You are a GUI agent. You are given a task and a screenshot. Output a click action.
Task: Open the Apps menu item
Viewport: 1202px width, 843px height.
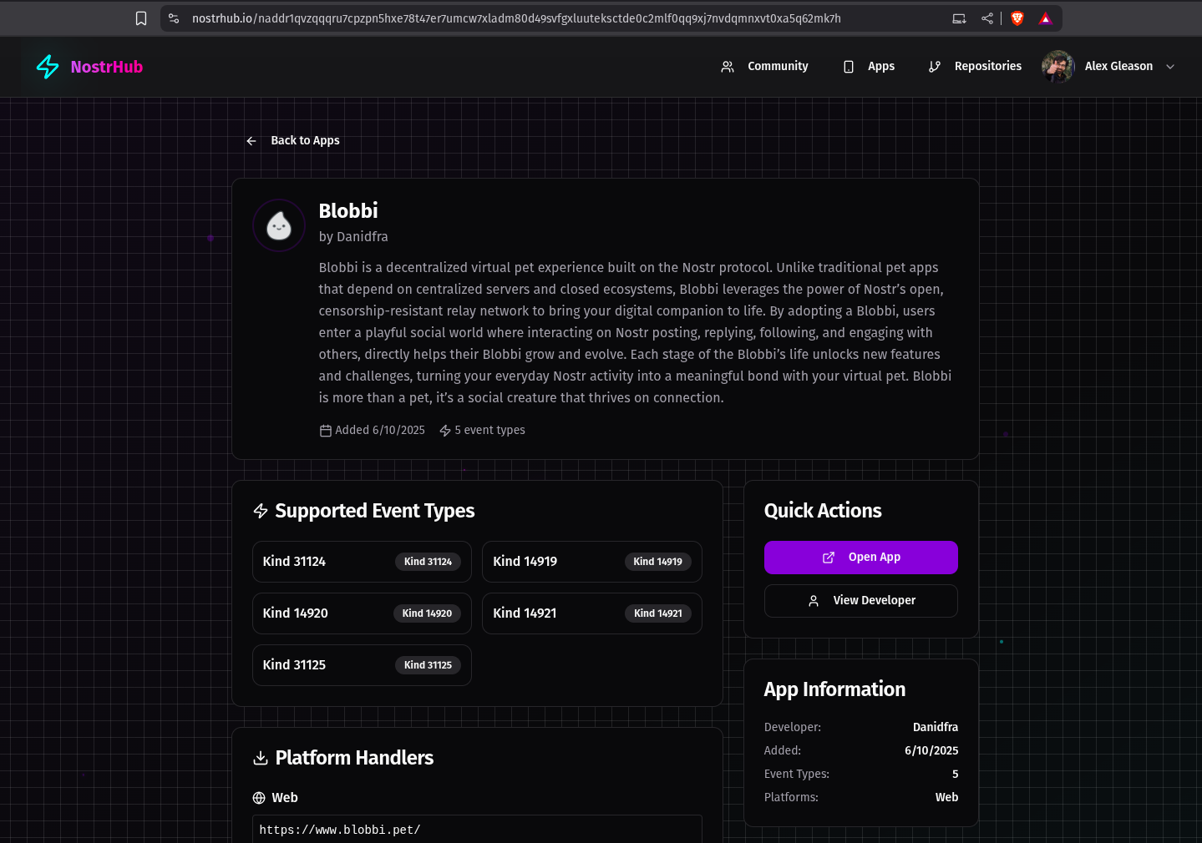(x=869, y=67)
